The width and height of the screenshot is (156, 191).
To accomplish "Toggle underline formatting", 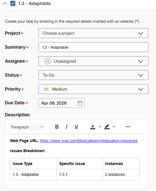I will point(76,127).
